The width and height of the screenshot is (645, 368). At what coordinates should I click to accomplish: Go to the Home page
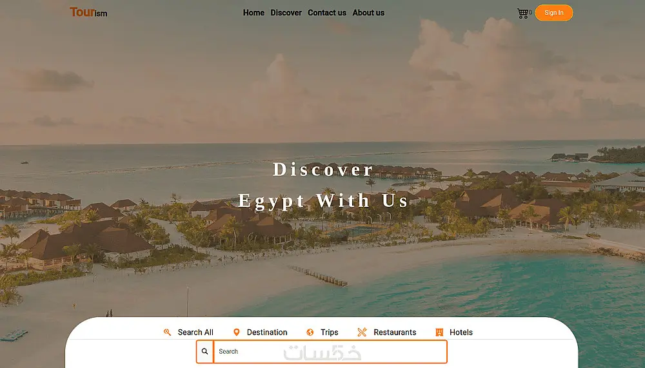point(253,13)
